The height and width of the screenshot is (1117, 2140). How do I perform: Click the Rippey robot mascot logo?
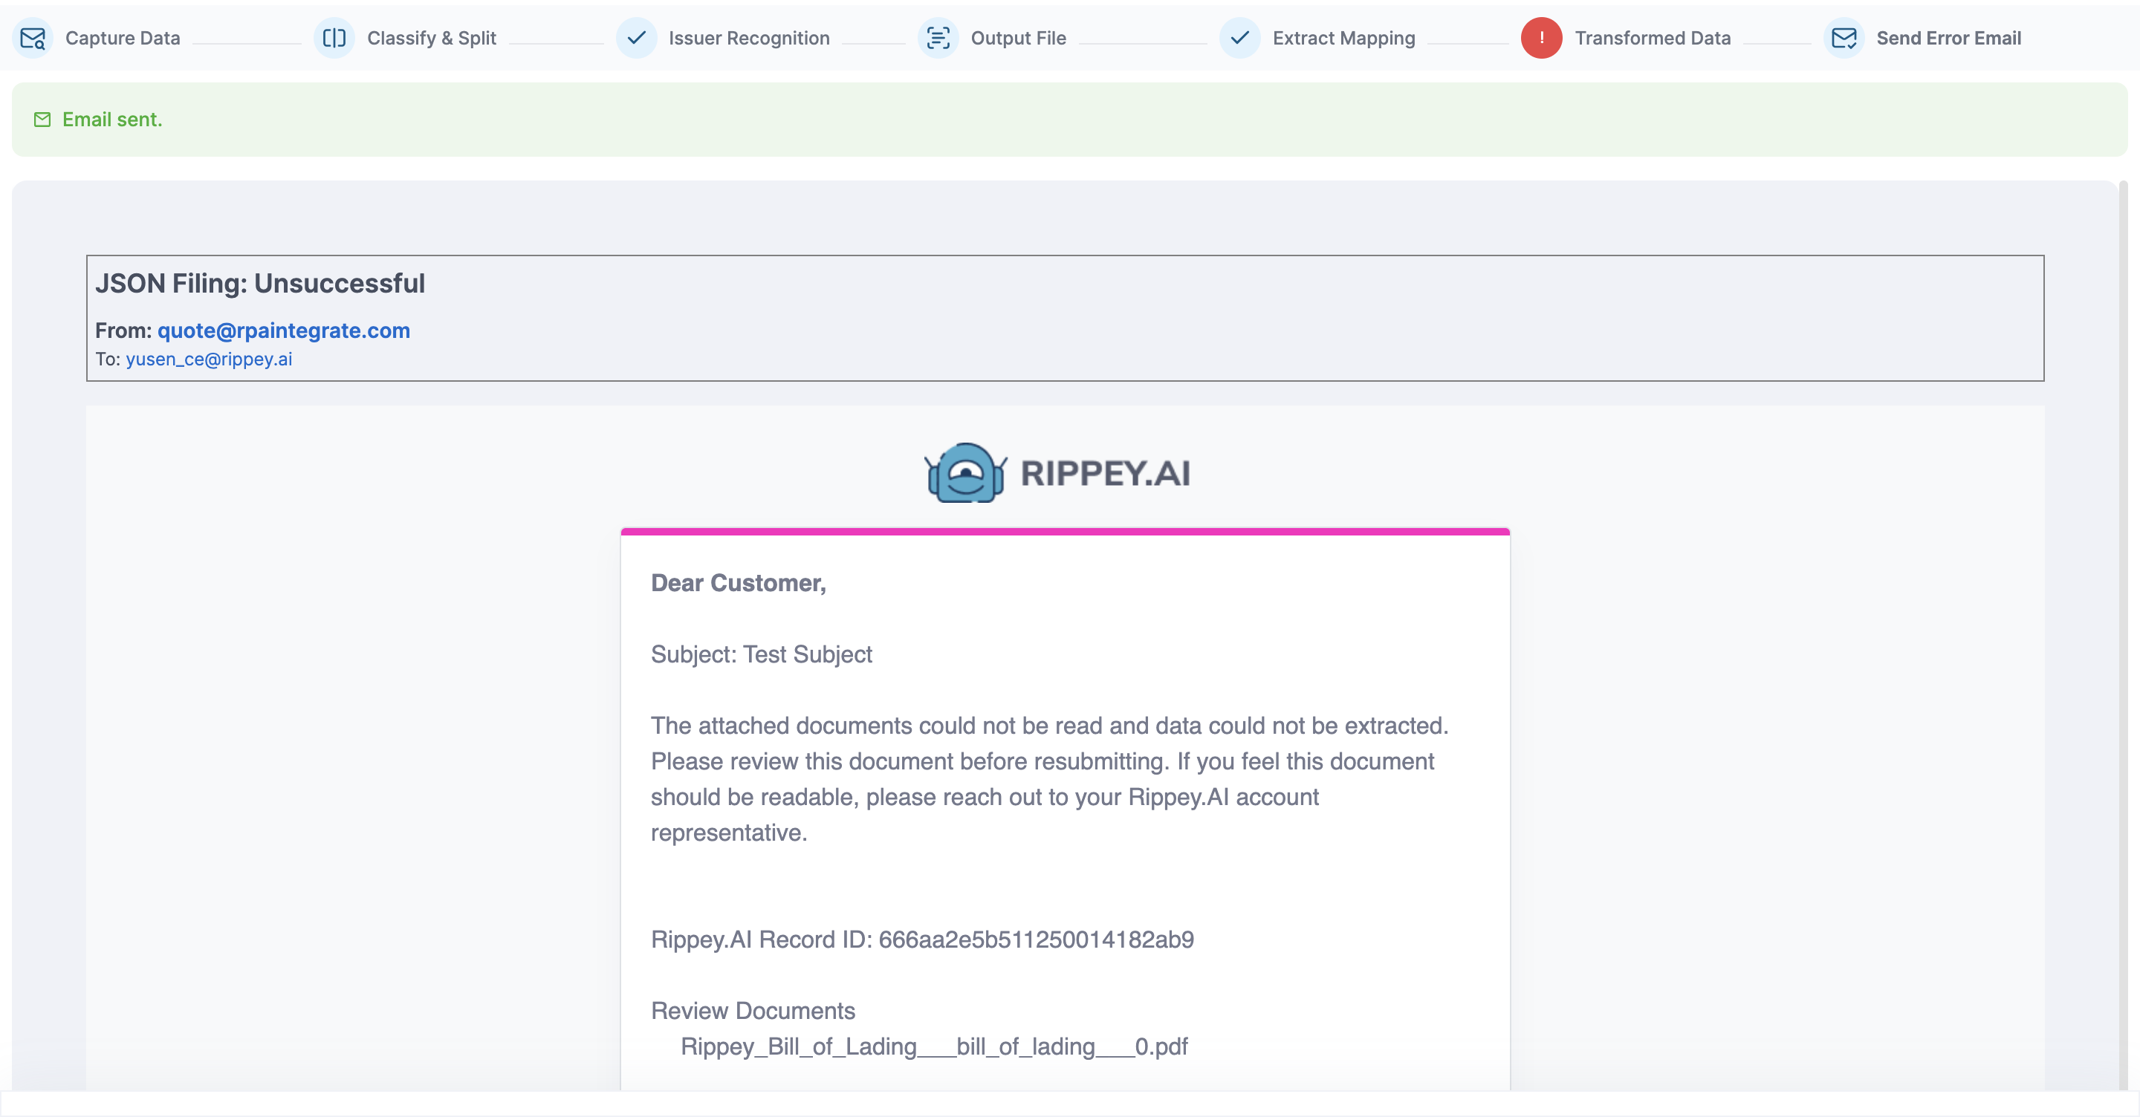click(x=965, y=472)
